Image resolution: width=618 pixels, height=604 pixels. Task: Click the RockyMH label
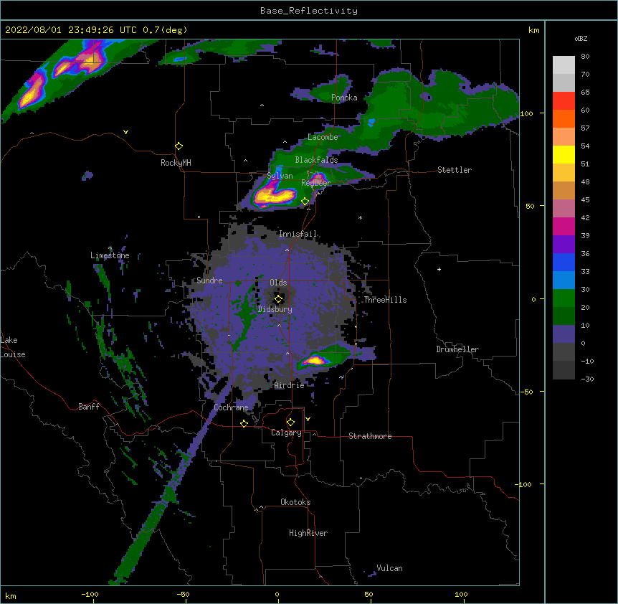click(x=176, y=163)
